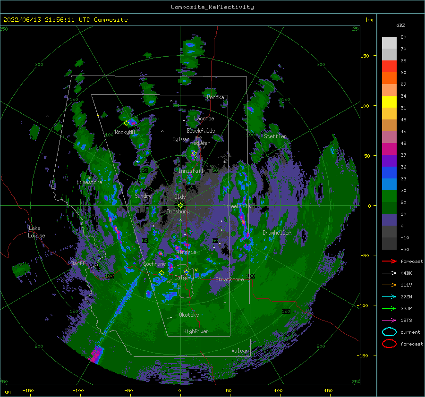The width and height of the screenshot is (425, 397).
Task: Select the 65 dBZ red color swatch
Action: (x=389, y=66)
